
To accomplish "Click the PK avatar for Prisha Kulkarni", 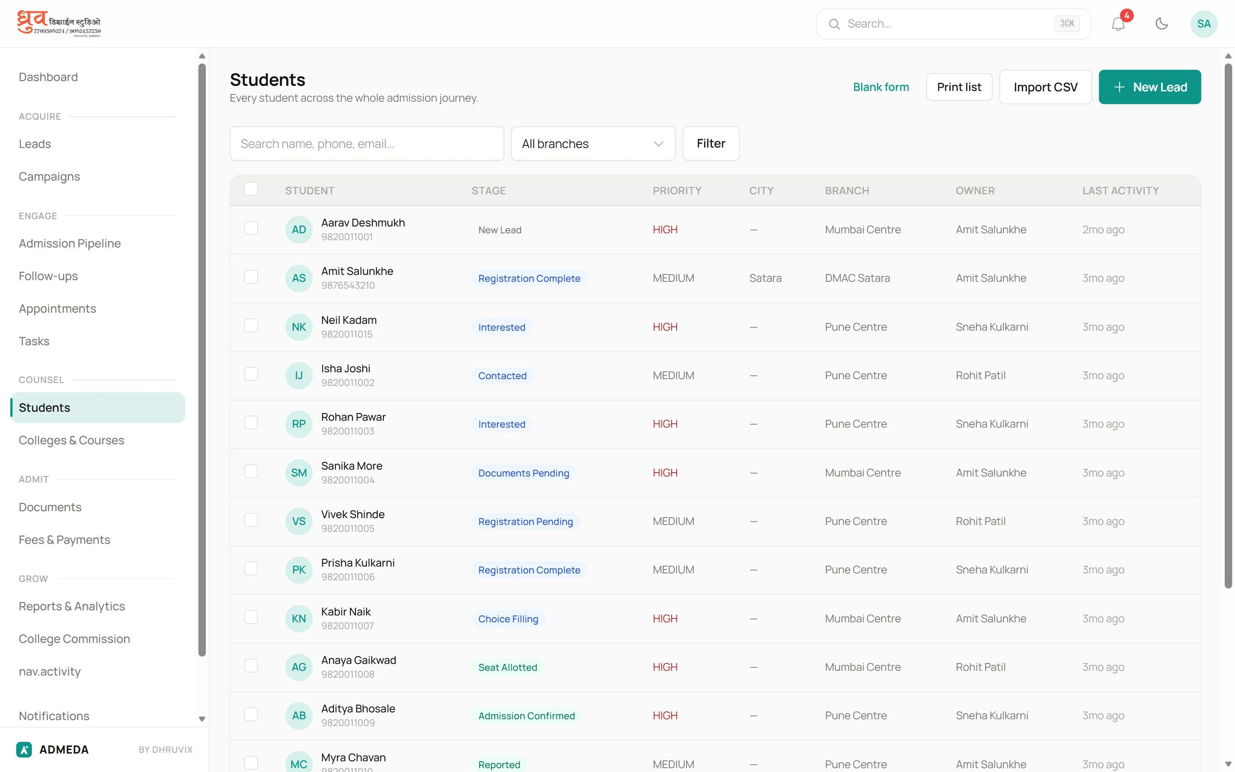I will 298,570.
